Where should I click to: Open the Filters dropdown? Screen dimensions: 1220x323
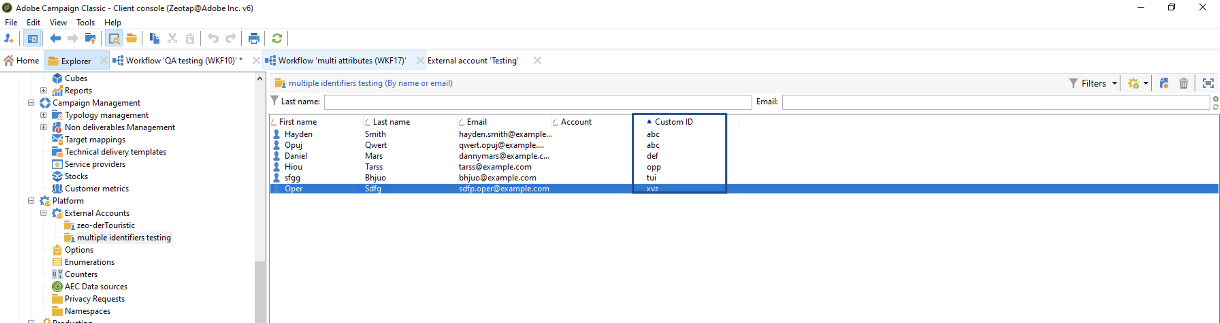tap(1093, 83)
